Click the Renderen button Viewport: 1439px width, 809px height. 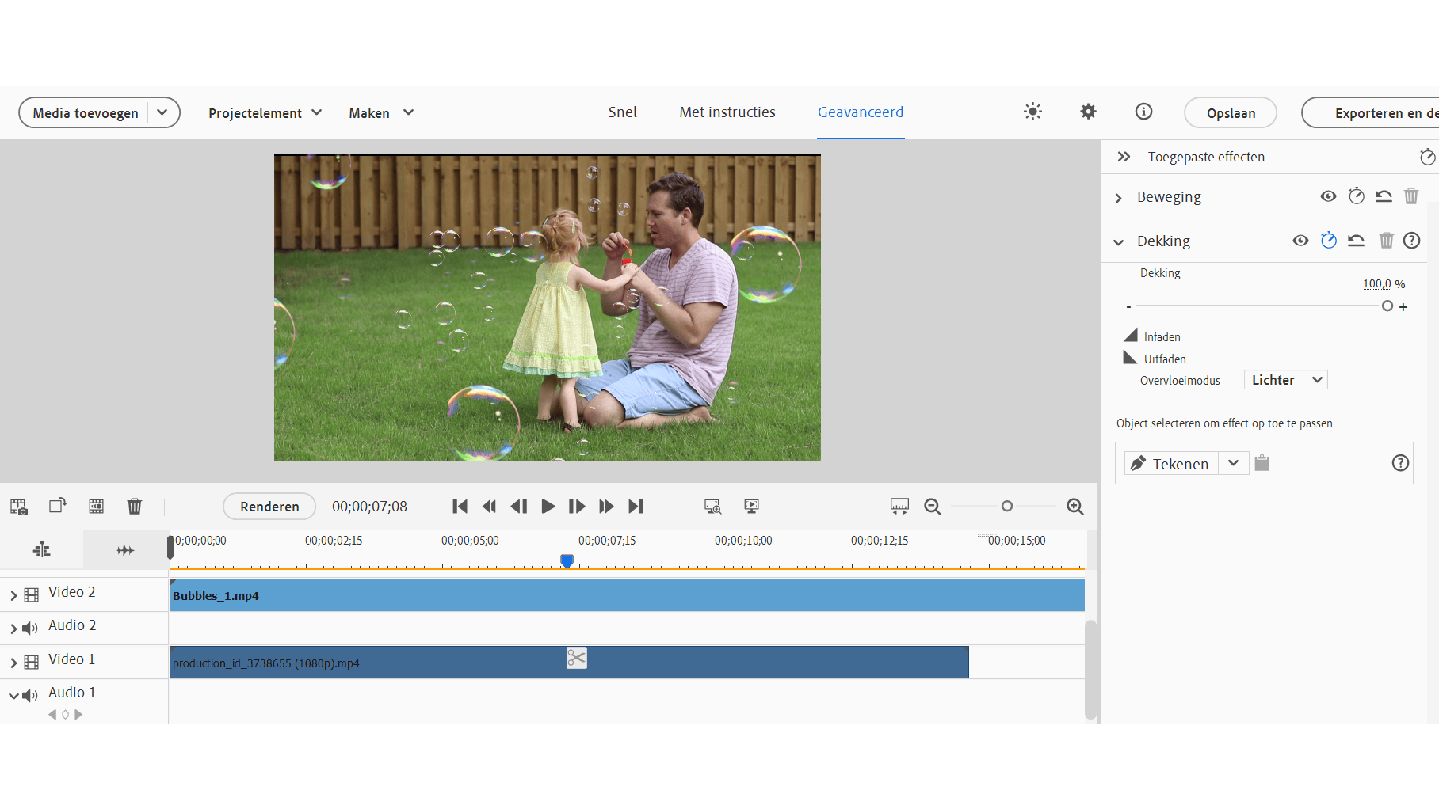pos(269,507)
